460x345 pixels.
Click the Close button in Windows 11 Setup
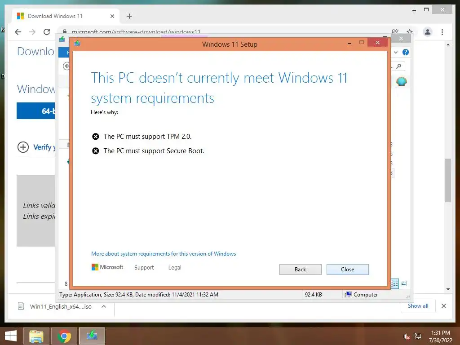tap(347, 270)
